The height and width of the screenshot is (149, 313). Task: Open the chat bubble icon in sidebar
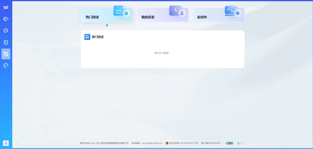pos(6,31)
